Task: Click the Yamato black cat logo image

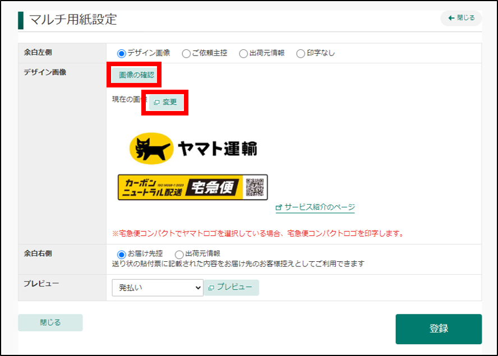Action: pyautogui.click(x=151, y=149)
